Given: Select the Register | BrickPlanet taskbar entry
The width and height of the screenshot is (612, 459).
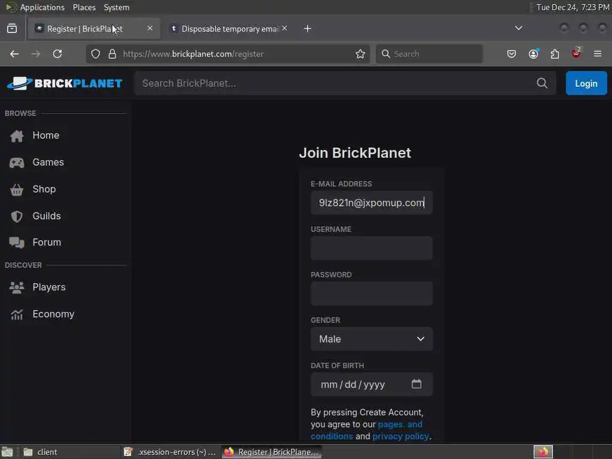Looking at the screenshot, I should coord(272,452).
